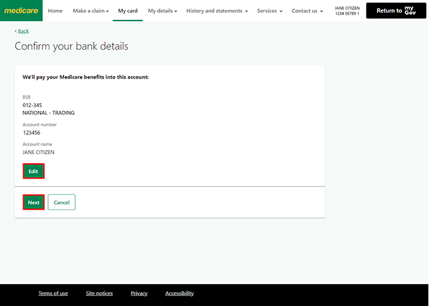The image size is (429, 306).
Task: Open the Accessibility footer link
Action: [x=180, y=293]
